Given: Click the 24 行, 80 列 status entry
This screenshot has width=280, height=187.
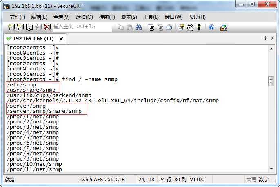Looking at the screenshot, I should 173,179.
